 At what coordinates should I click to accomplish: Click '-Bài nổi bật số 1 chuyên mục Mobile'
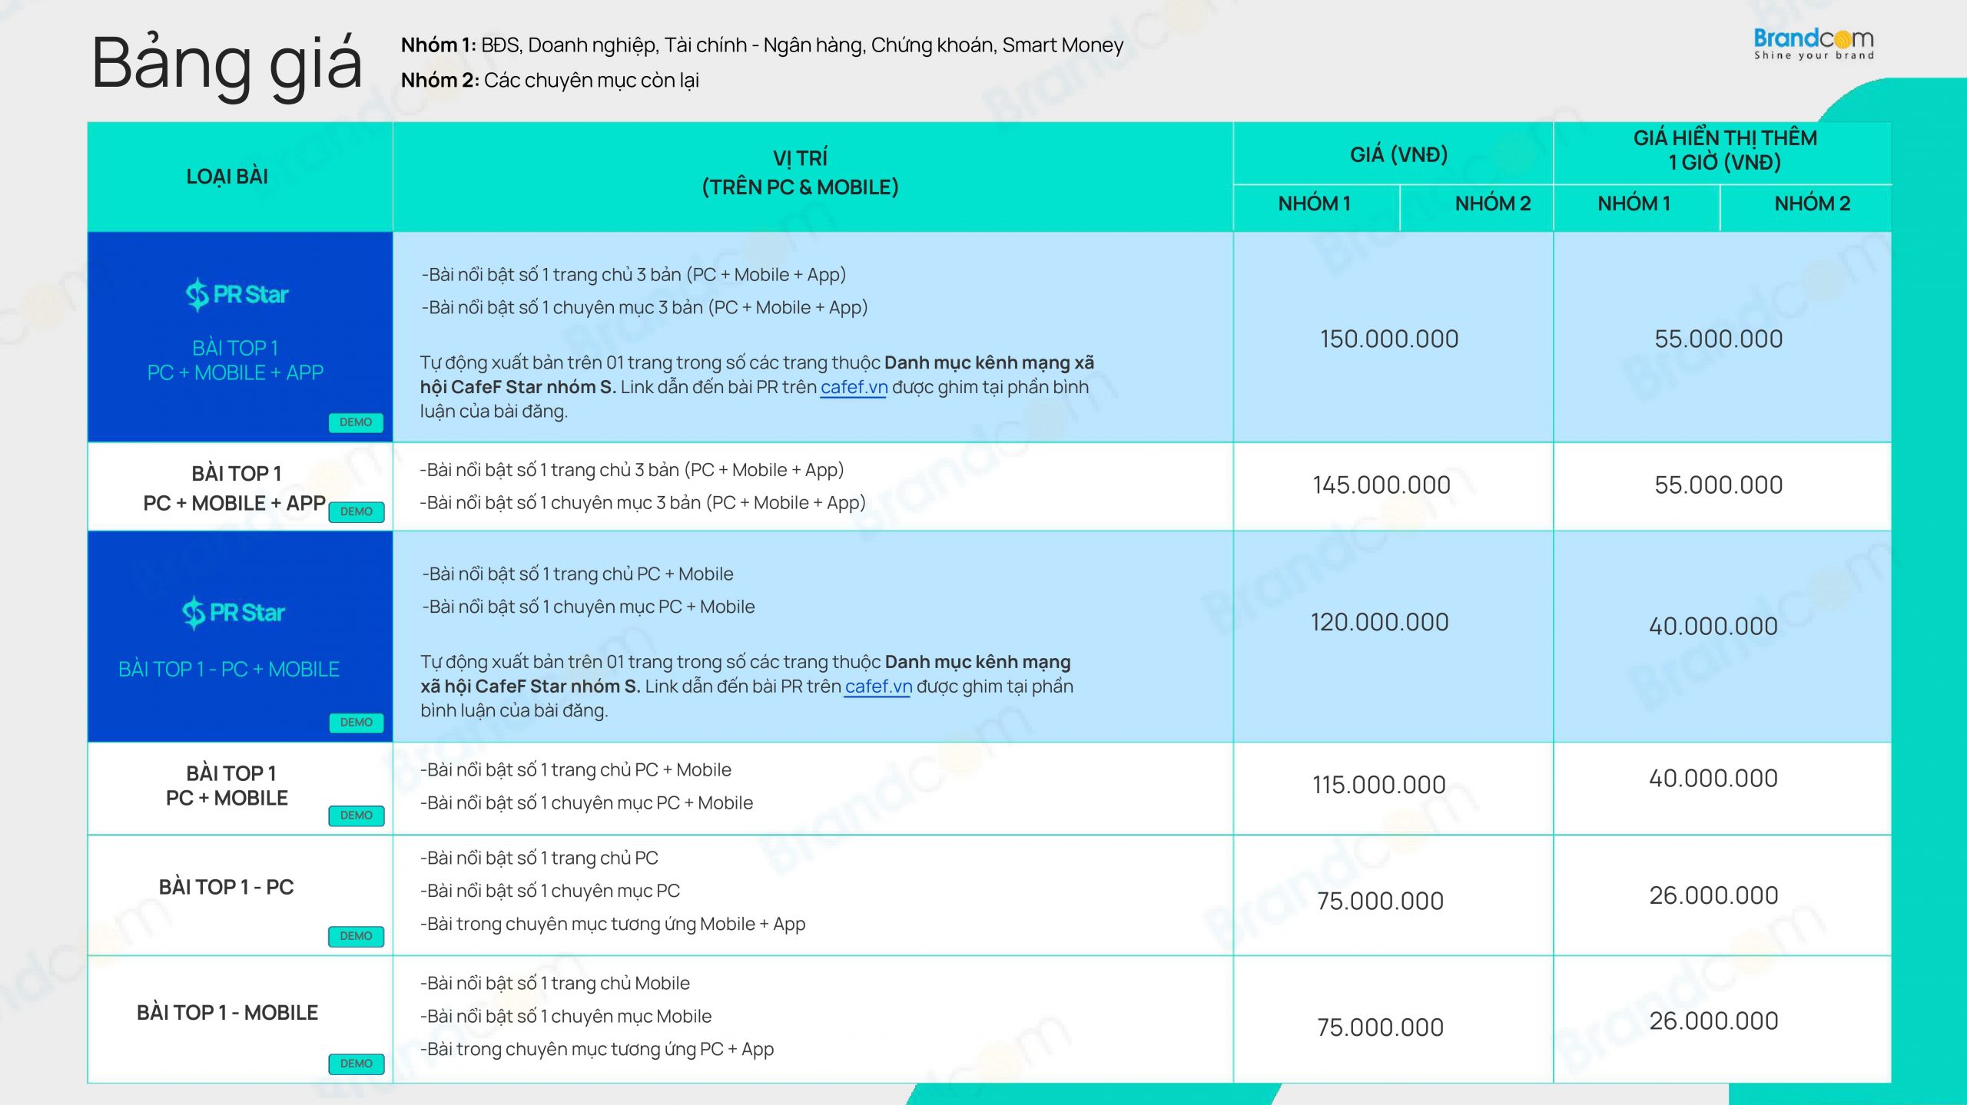point(566,1017)
